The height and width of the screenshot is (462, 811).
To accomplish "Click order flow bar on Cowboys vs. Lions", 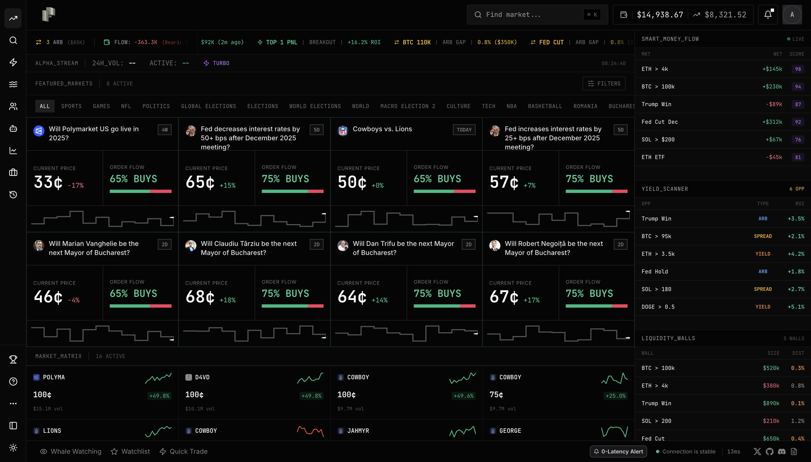I will tap(444, 191).
